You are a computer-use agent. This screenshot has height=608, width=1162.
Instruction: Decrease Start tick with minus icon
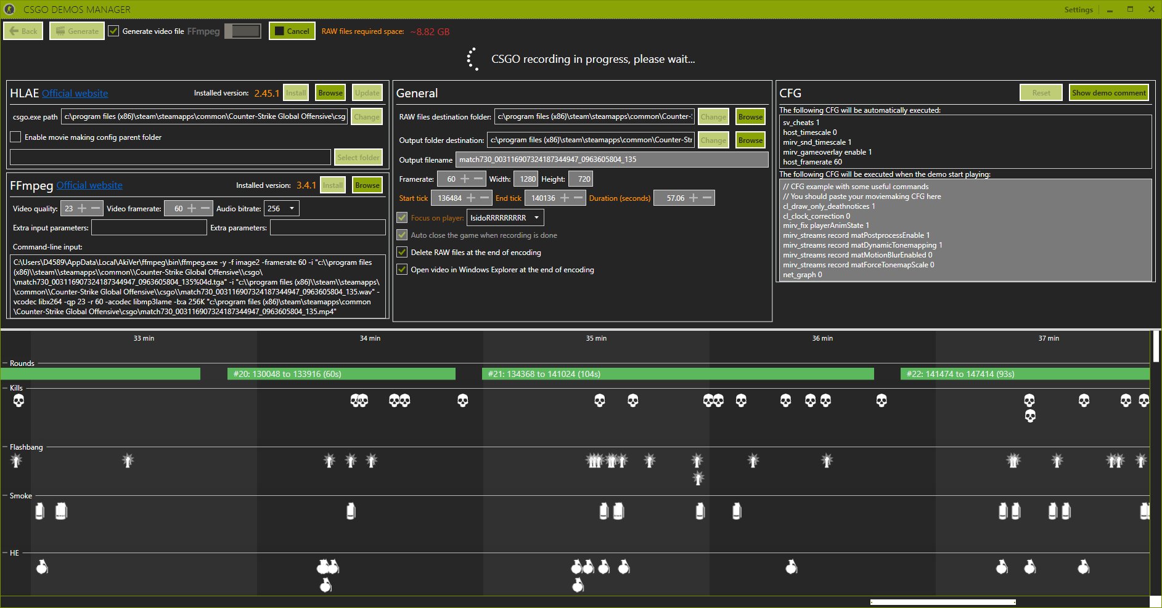click(485, 198)
